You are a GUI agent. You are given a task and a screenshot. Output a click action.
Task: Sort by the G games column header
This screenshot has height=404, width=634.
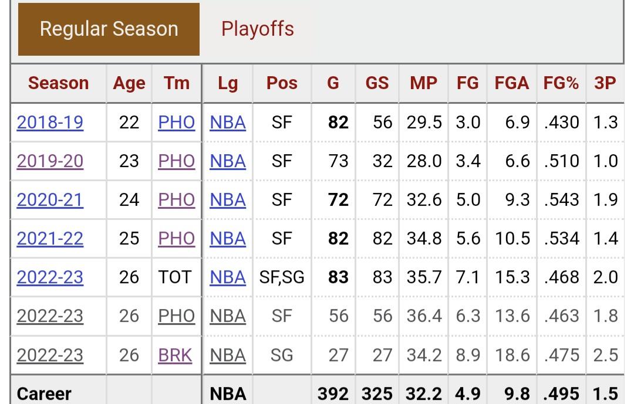click(x=333, y=83)
